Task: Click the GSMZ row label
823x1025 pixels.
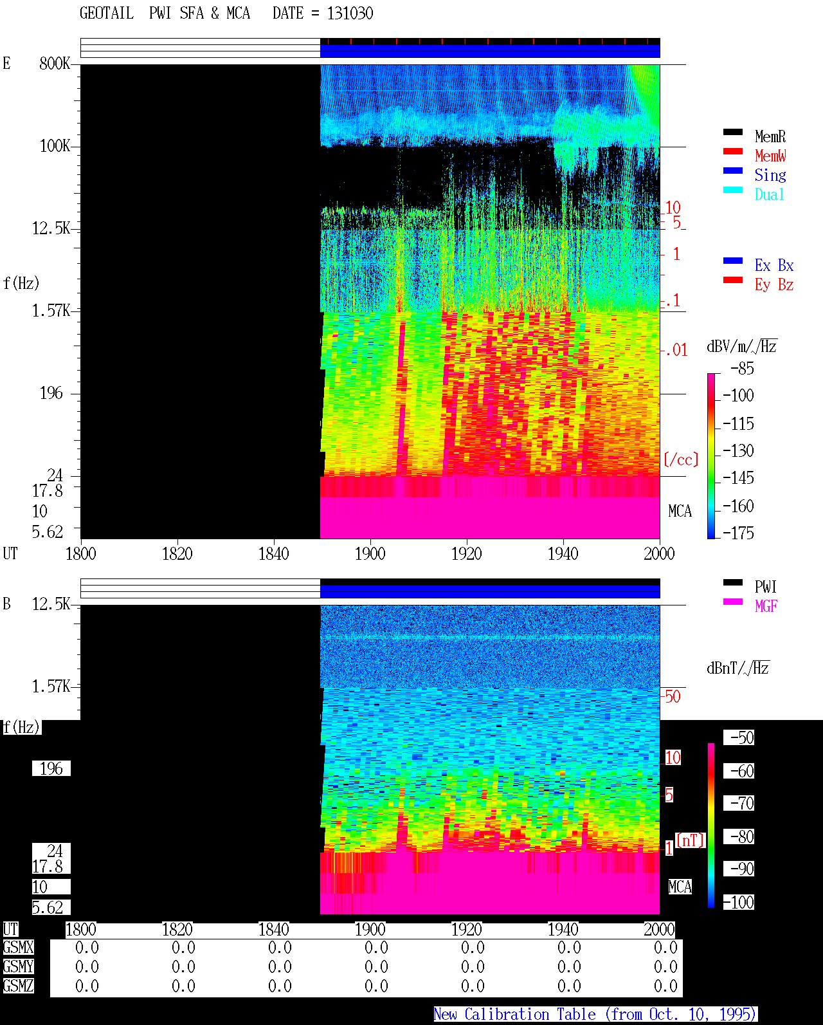Action: click(x=18, y=986)
